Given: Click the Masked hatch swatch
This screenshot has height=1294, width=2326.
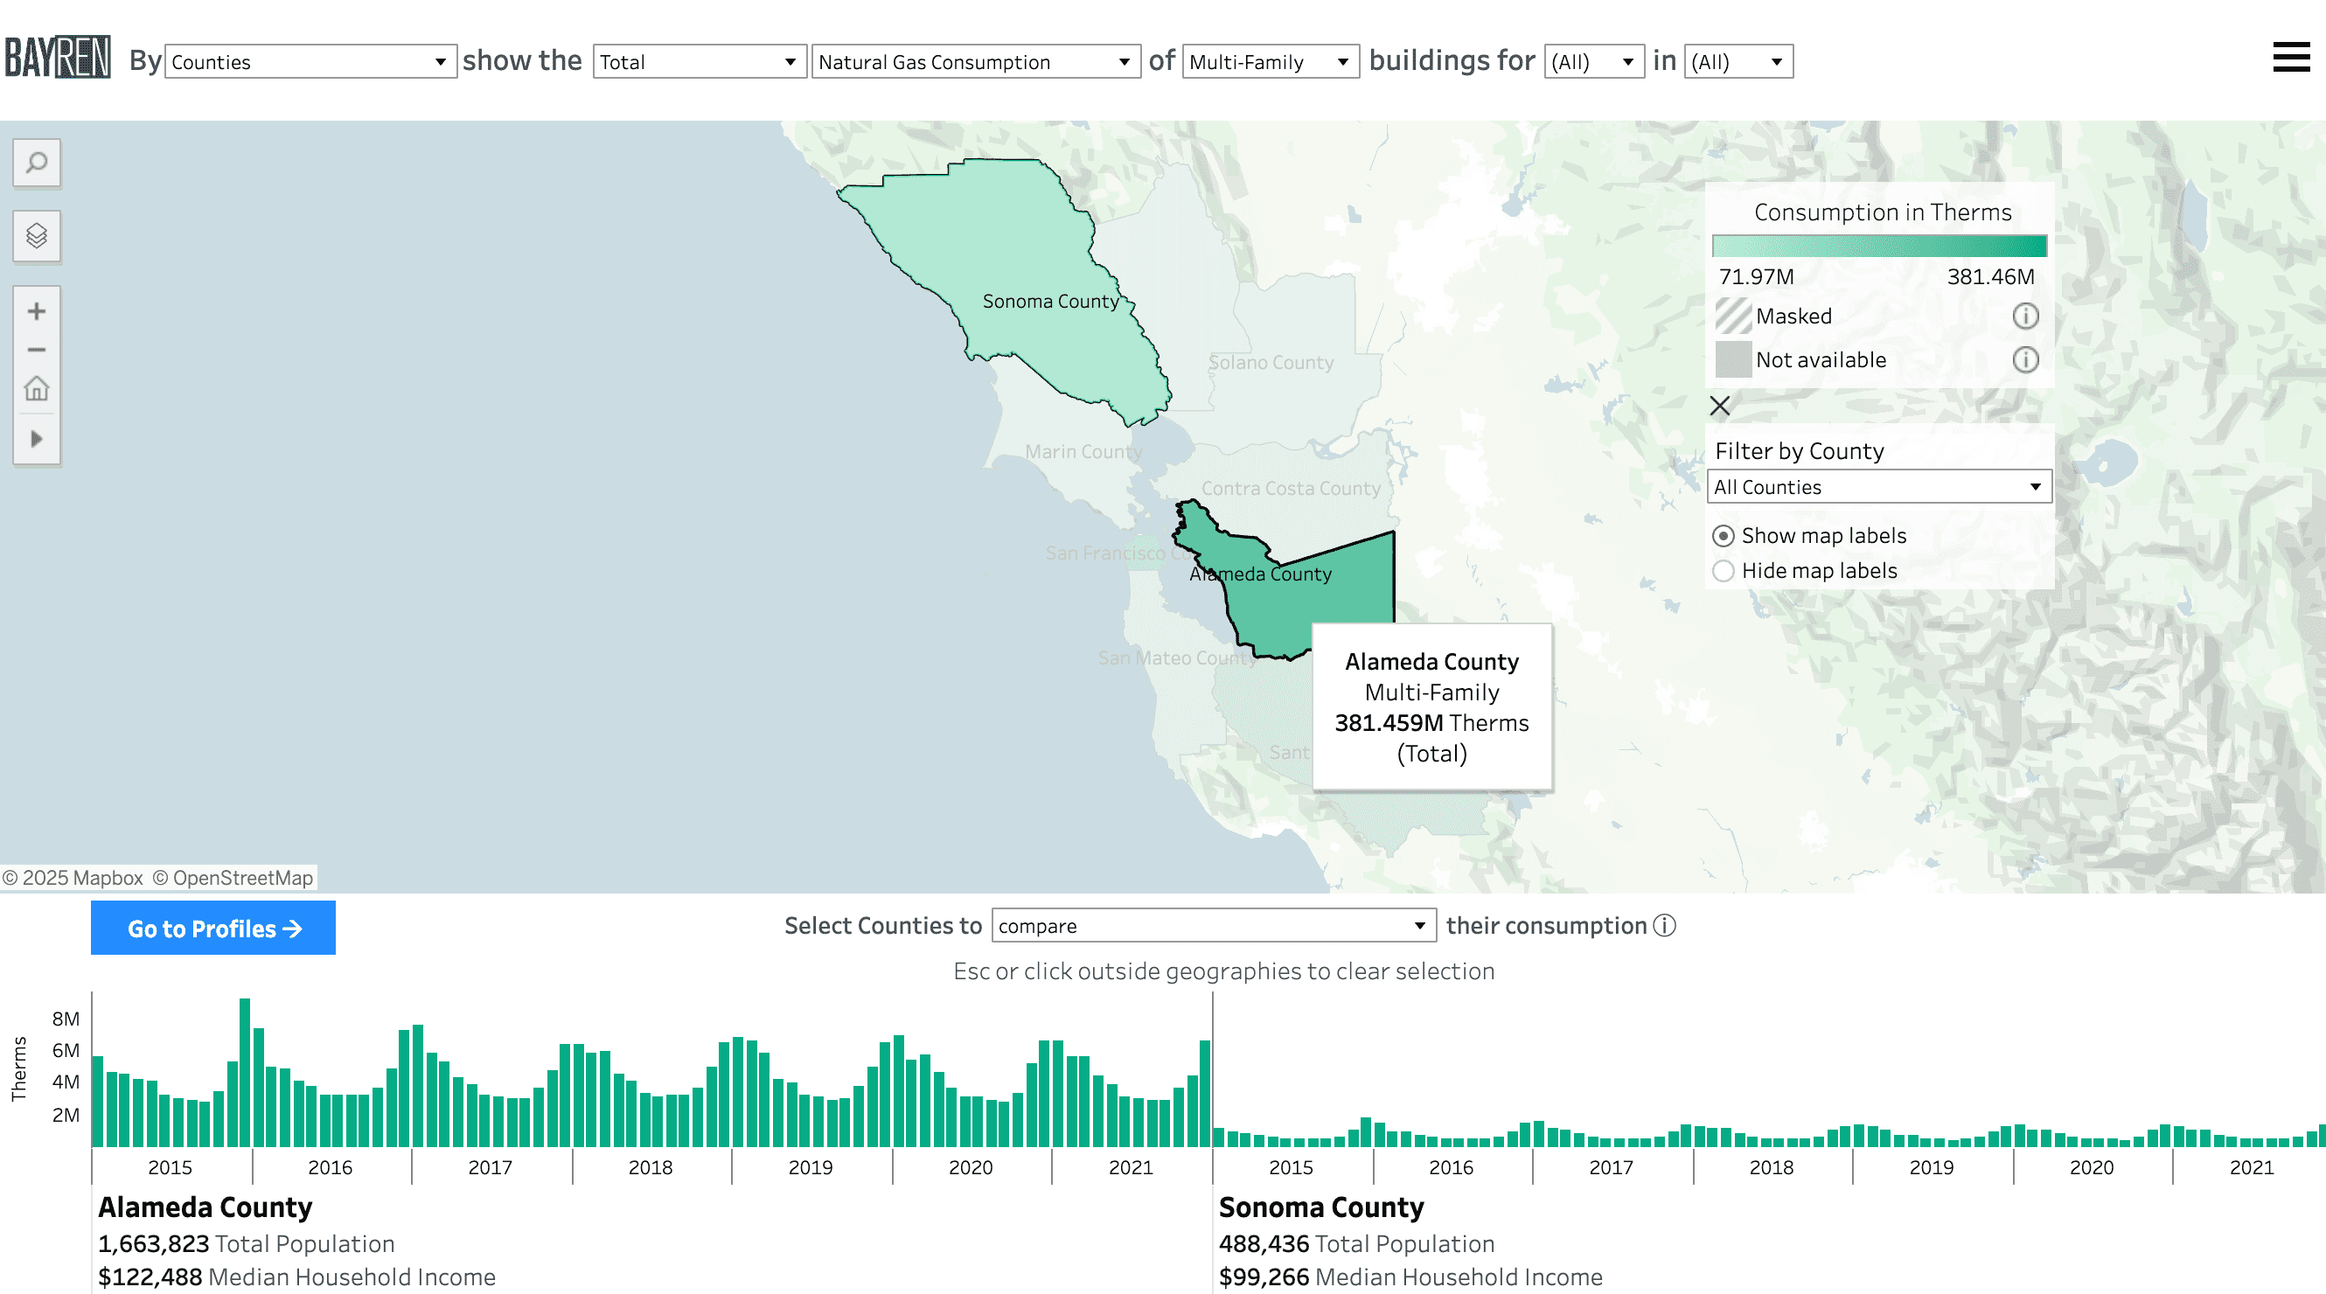Looking at the screenshot, I should pos(1733,316).
